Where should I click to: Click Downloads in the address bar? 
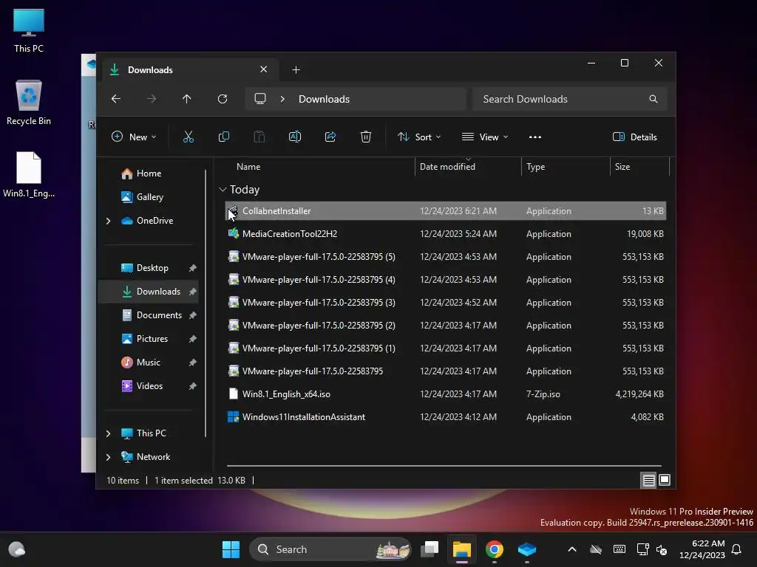pyautogui.click(x=324, y=99)
